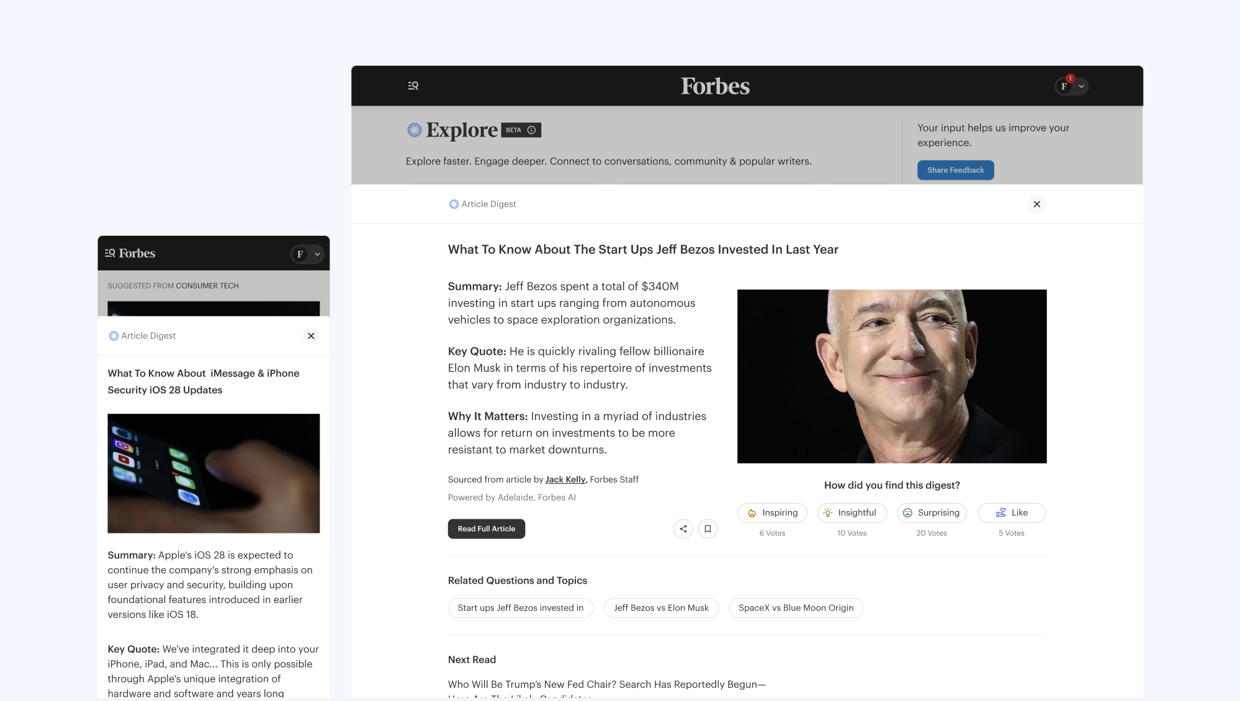The height and width of the screenshot is (701, 1240).
Task: Toggle the Like reaction
Action: click(x=1012, y=512)
